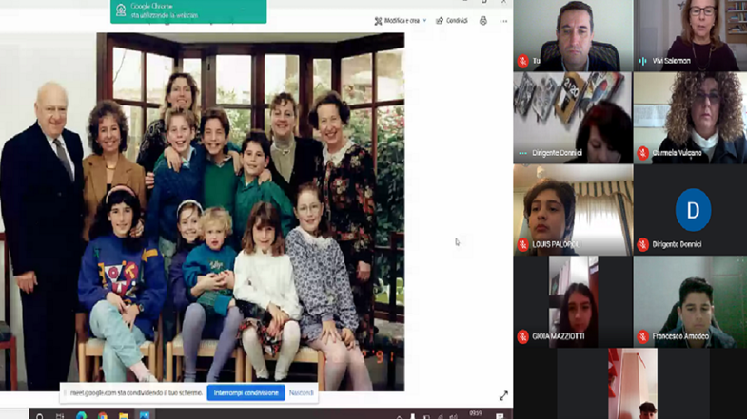Open Microsoft Edge from the taskbar

(x=82, y=416)
